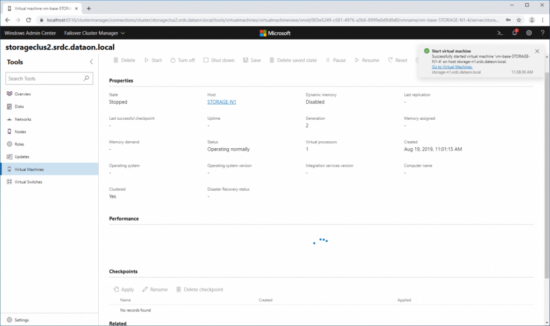The image size is (550, 326).
Task: Click the Windows Admin Center title
Action: pos(30,33)
